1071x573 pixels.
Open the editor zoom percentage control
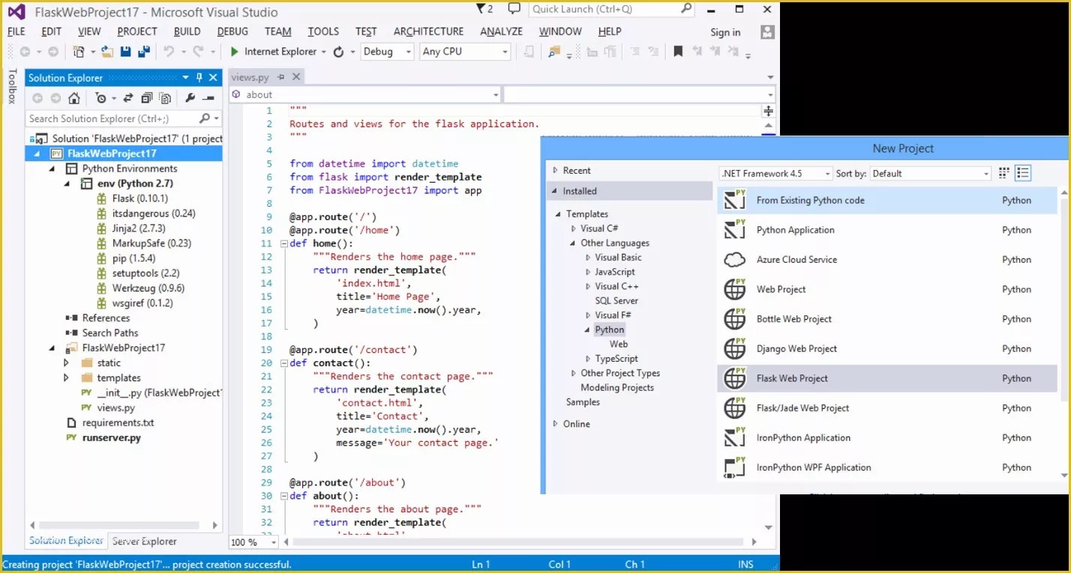253,542
